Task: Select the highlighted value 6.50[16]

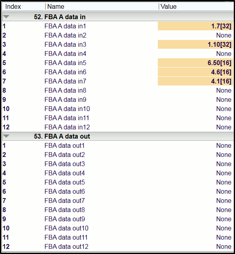Action: point(195,63)
